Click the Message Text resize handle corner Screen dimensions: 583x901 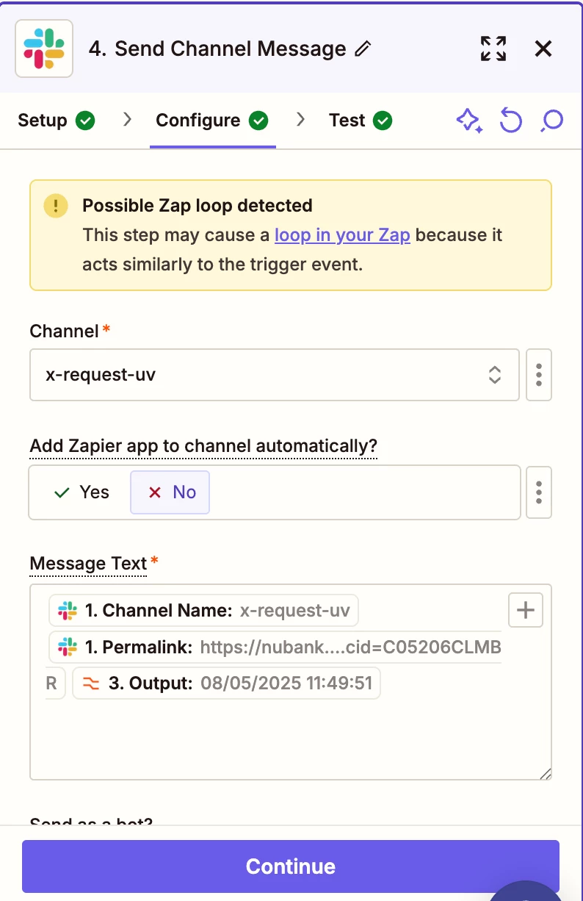click(x=545, y=773)
